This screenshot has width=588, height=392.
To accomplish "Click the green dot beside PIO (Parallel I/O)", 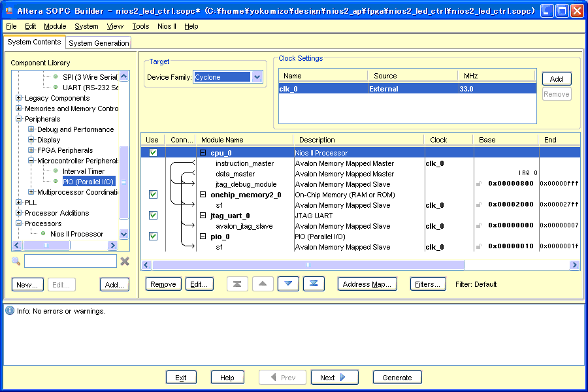I will (56, 182).
